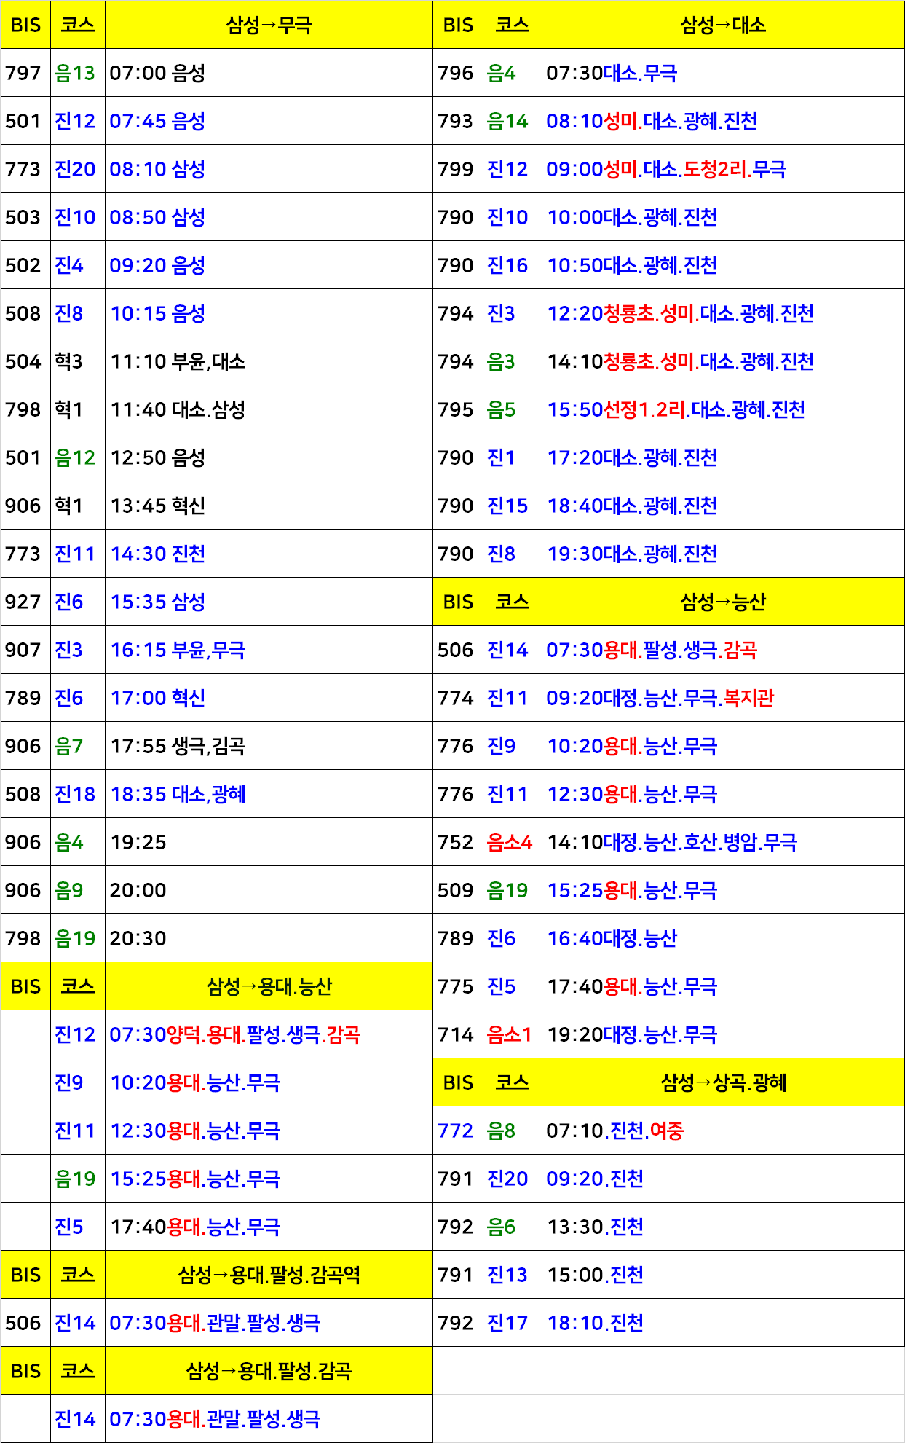Choose course code 음14

[507, 121]
